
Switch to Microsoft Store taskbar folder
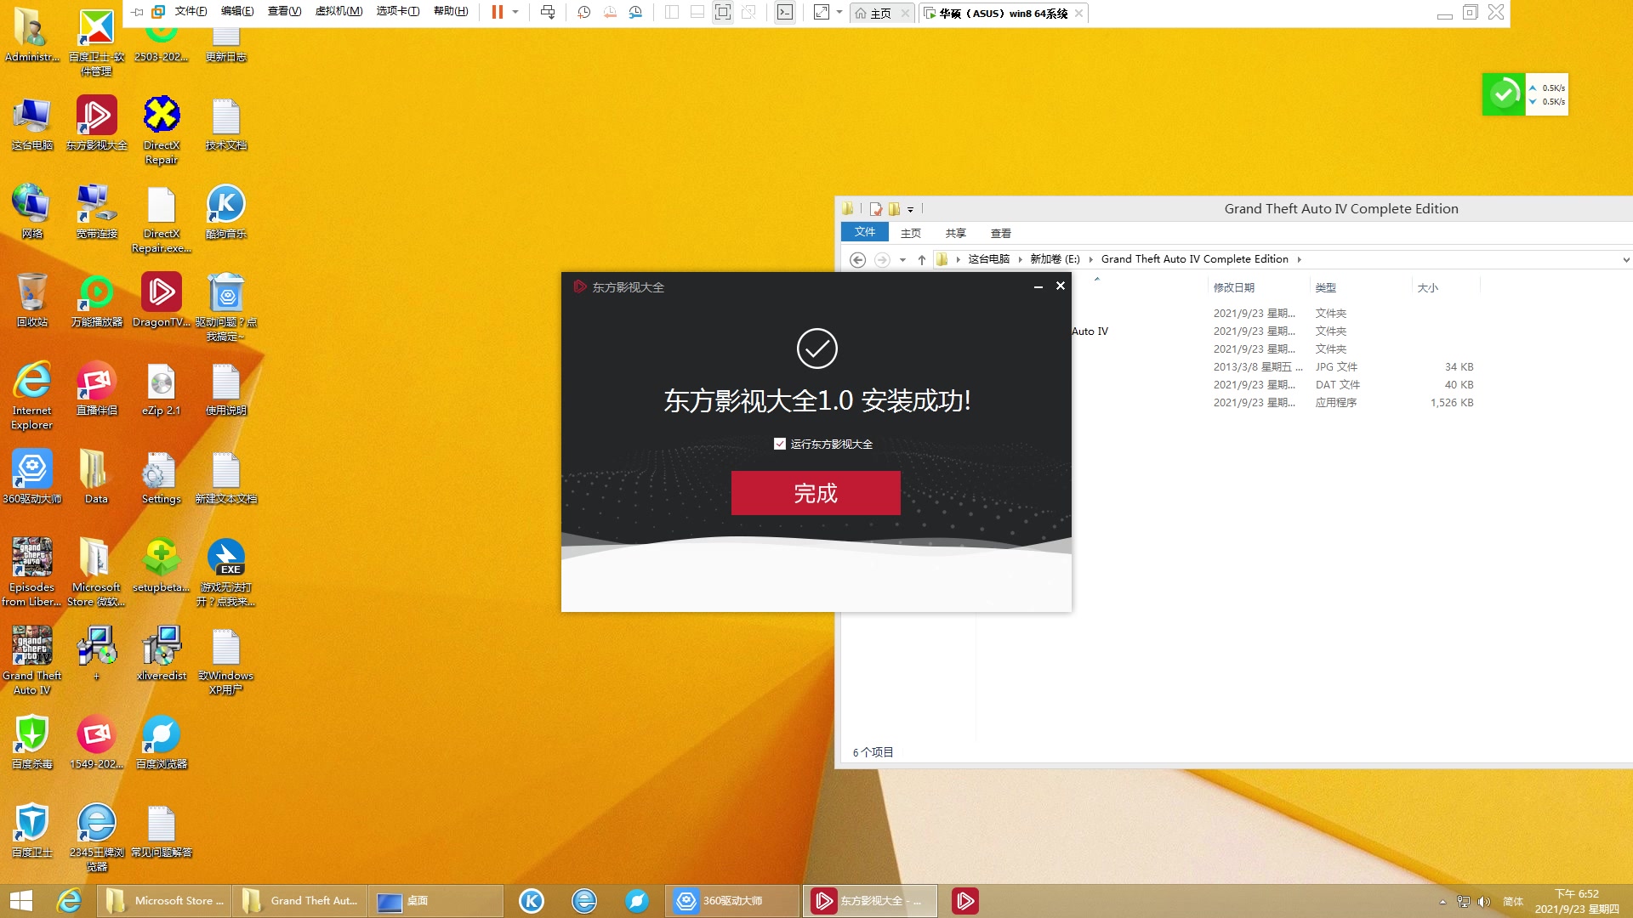click(162, 901)
